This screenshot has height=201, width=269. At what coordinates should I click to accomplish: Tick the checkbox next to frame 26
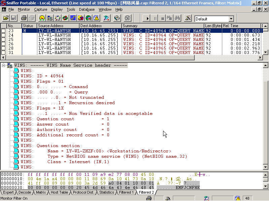pos(3,44)
